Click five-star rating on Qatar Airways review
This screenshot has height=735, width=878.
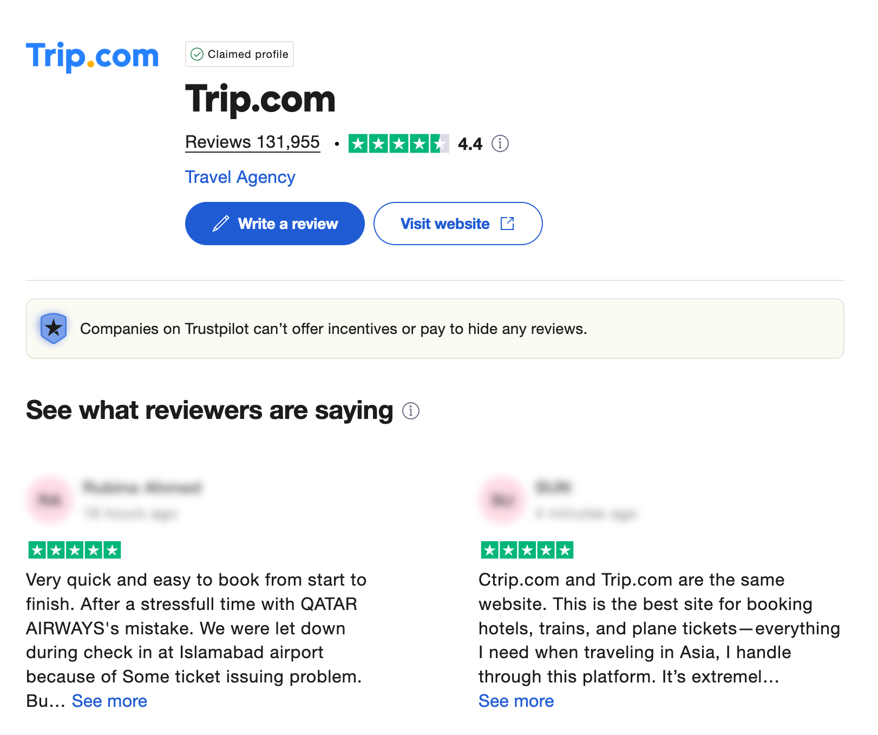(74, 550)
